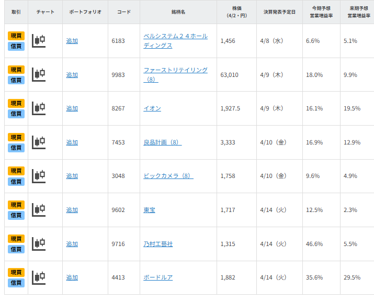Click chart icon for ボードルア
The width and height of the screenshot is (374, 301).
pyautogui.click(x=38, y=277)
